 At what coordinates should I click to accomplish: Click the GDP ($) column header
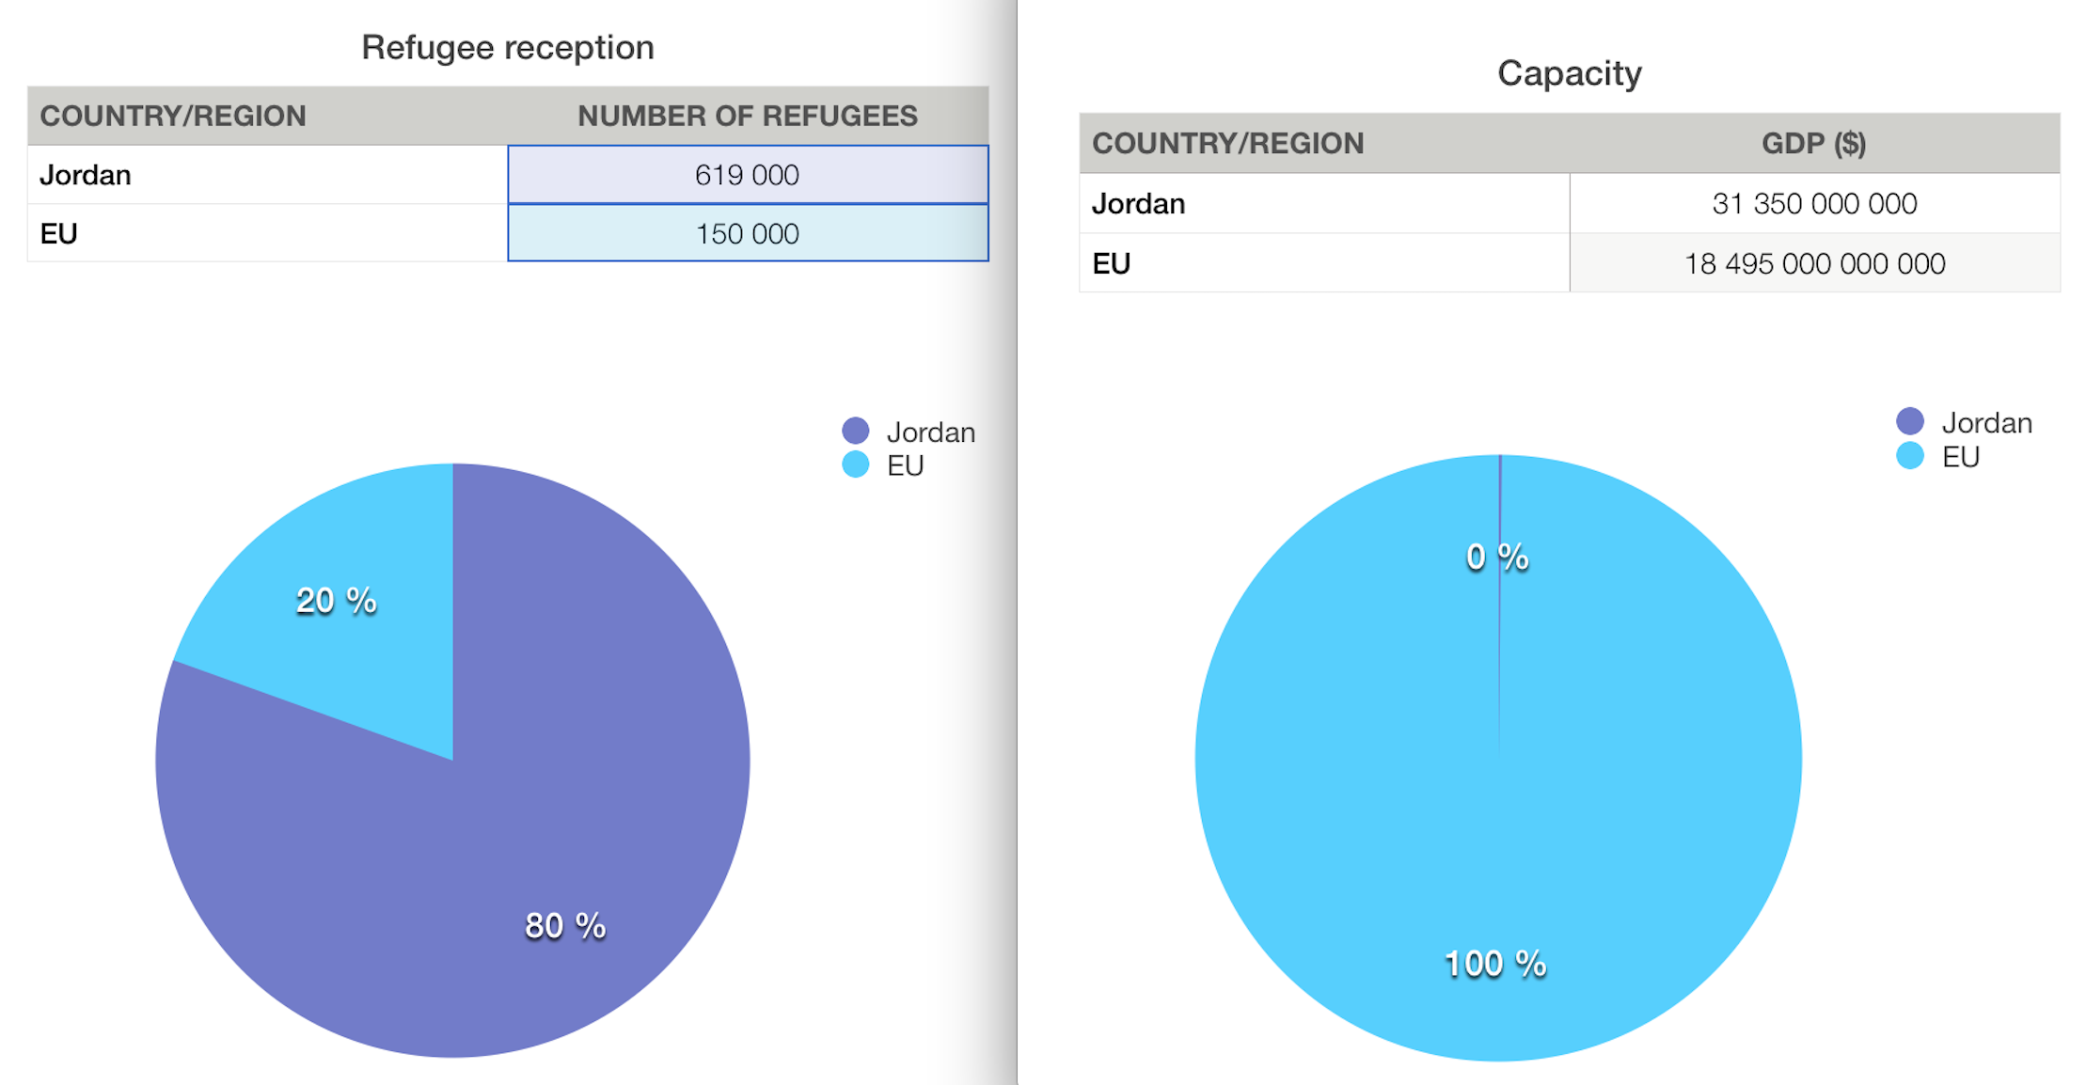click(x=1813, y=143)
